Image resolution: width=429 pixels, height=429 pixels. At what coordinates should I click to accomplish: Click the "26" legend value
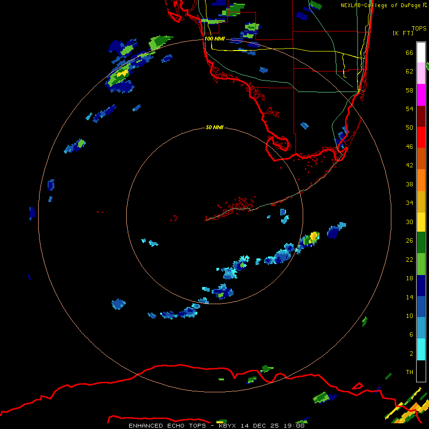tap(409, 241)
